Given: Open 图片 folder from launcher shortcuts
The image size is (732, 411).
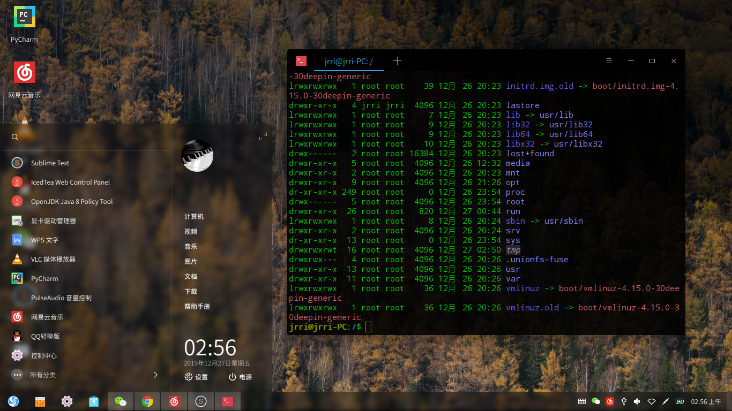Looking at the screenshot, I should pos(191,261).
